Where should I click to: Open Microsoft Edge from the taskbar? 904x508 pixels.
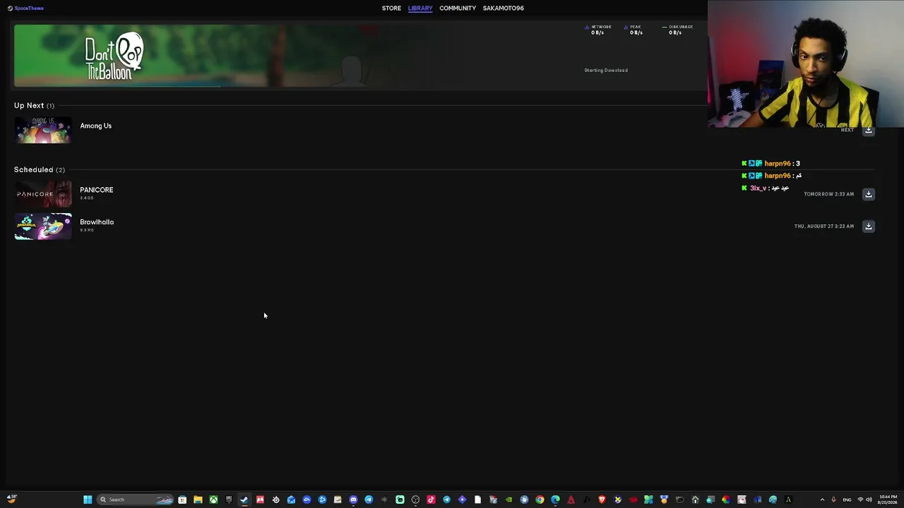(555, 500)
